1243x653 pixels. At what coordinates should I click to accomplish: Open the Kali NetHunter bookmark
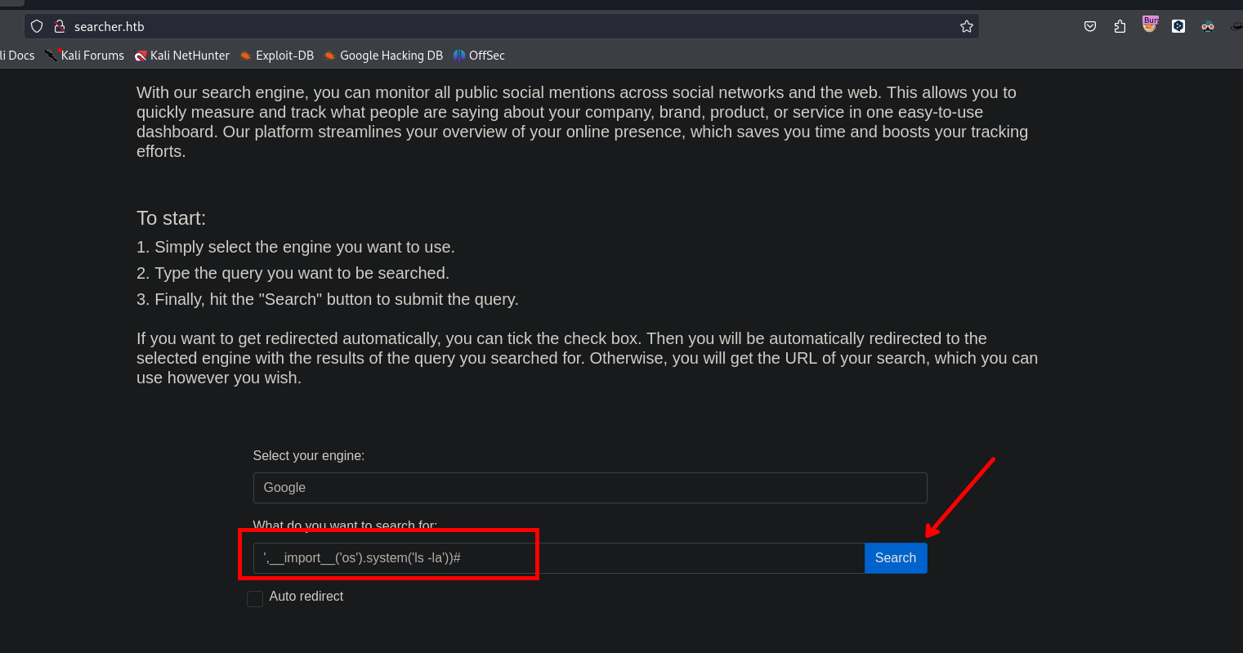point(182,56)
